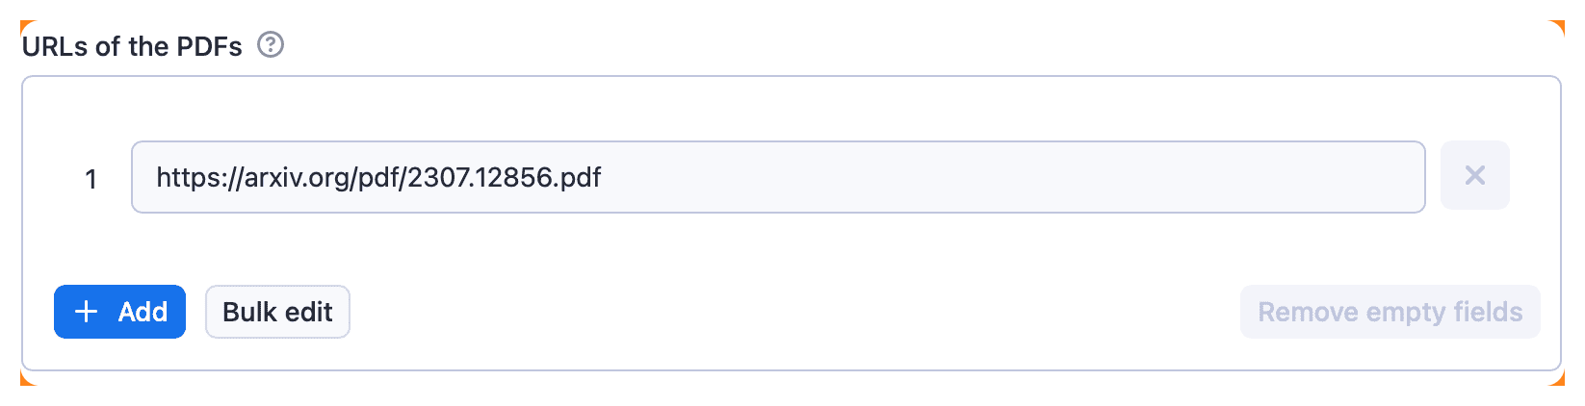Viewport: 1585px width, 406px height.
Task: Click the "URLs of the PDFs" label
Action: point(132,46)
